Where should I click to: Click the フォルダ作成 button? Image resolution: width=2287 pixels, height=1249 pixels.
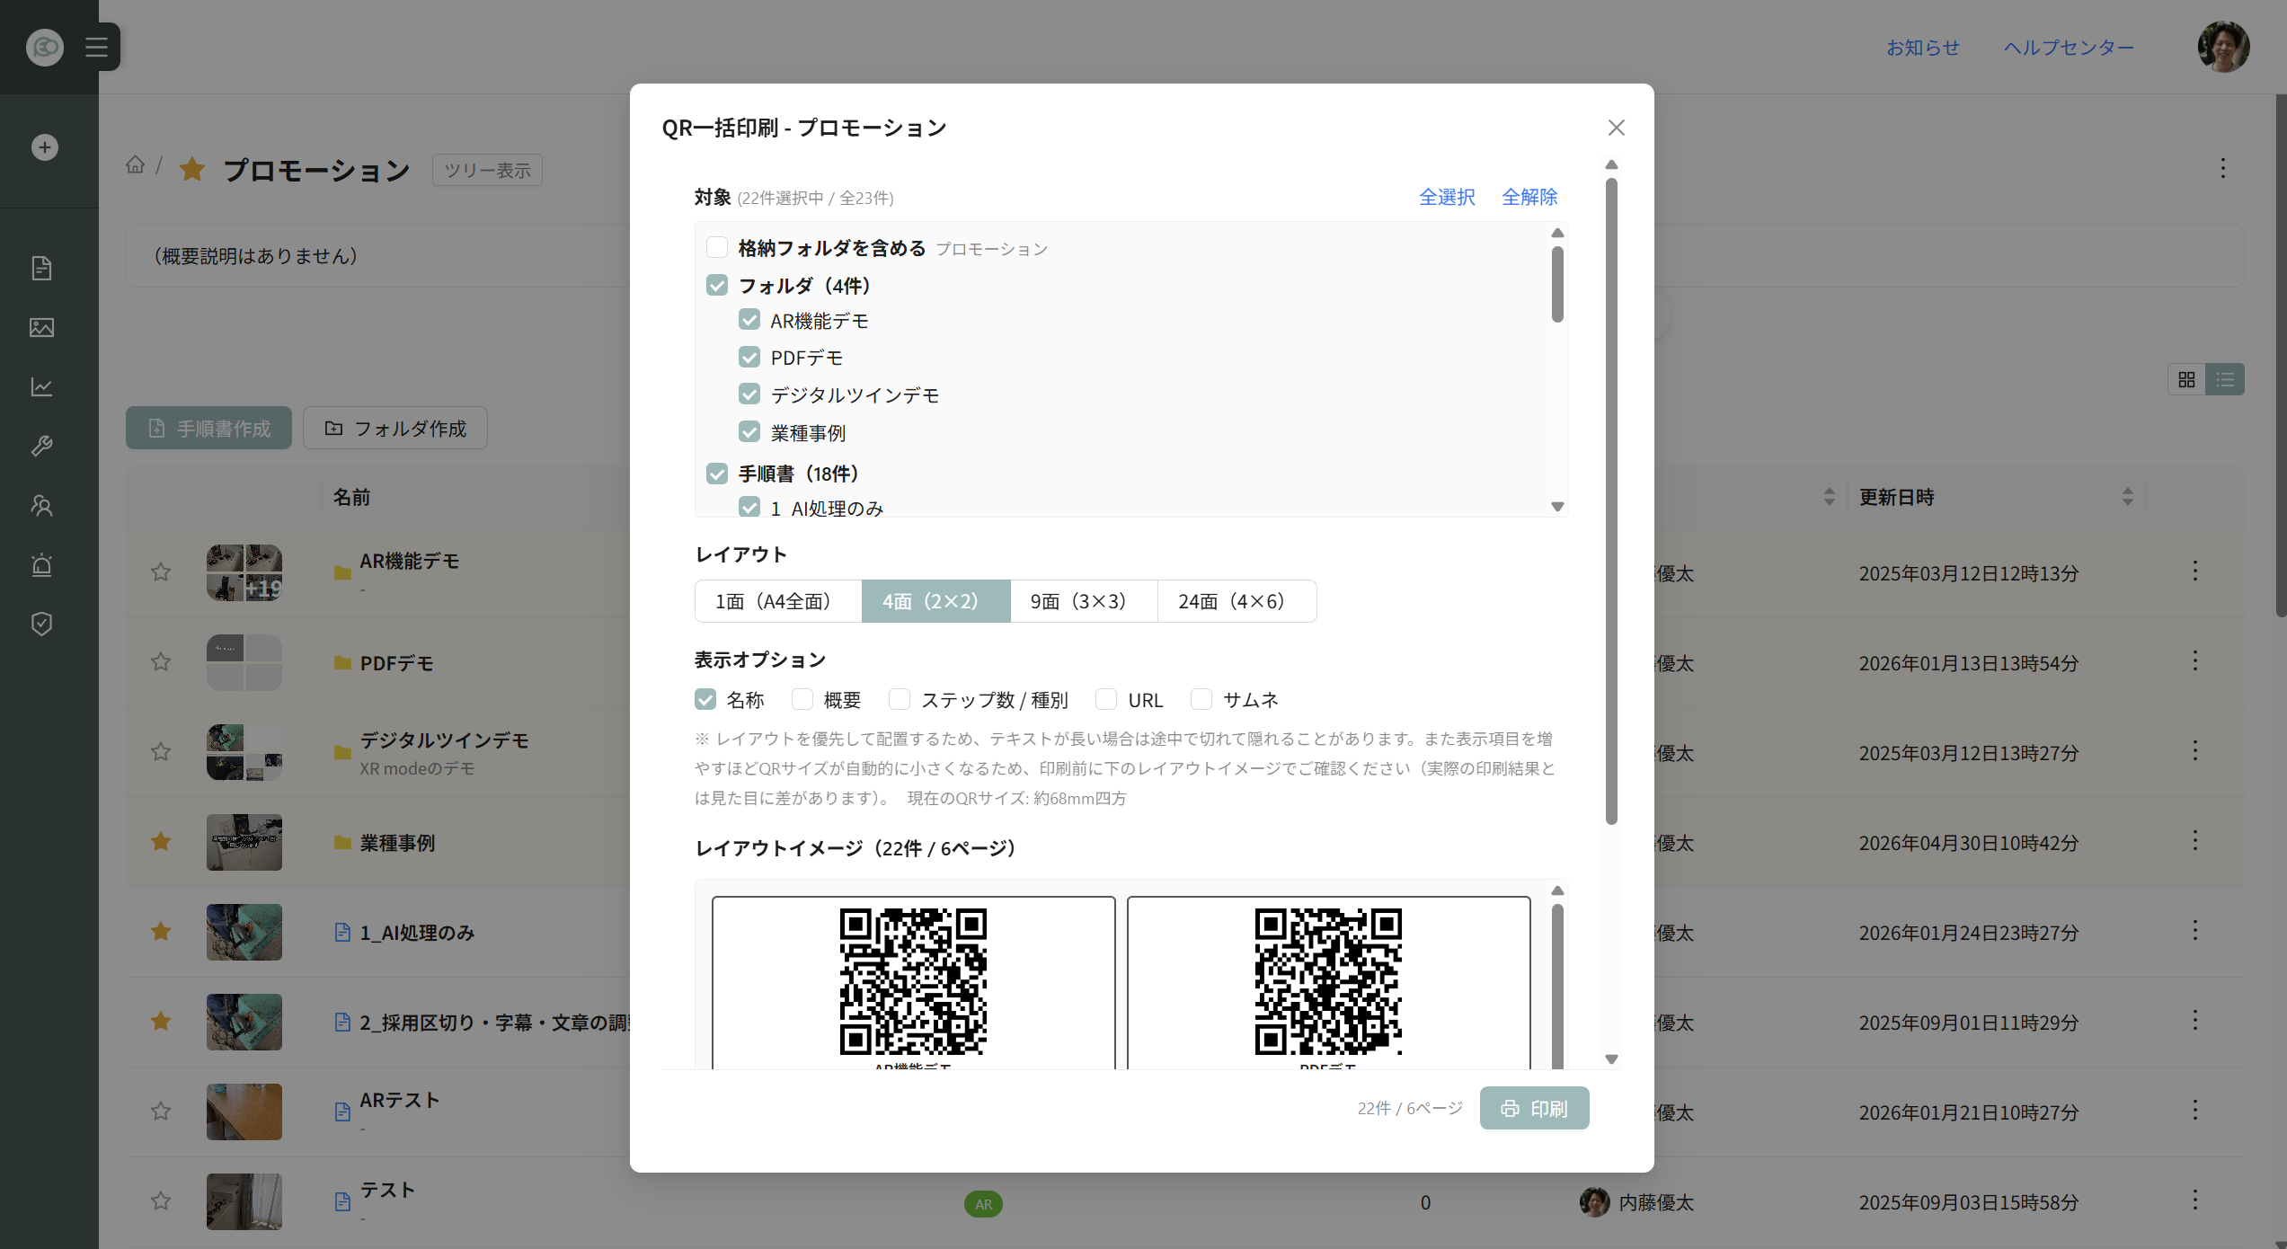[x=395, y=428]
